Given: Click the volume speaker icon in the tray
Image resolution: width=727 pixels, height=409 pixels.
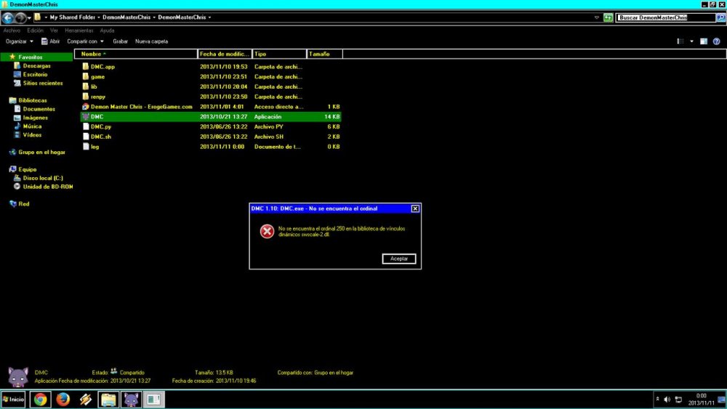Looking at the screenshot, I should click(667, 400).
